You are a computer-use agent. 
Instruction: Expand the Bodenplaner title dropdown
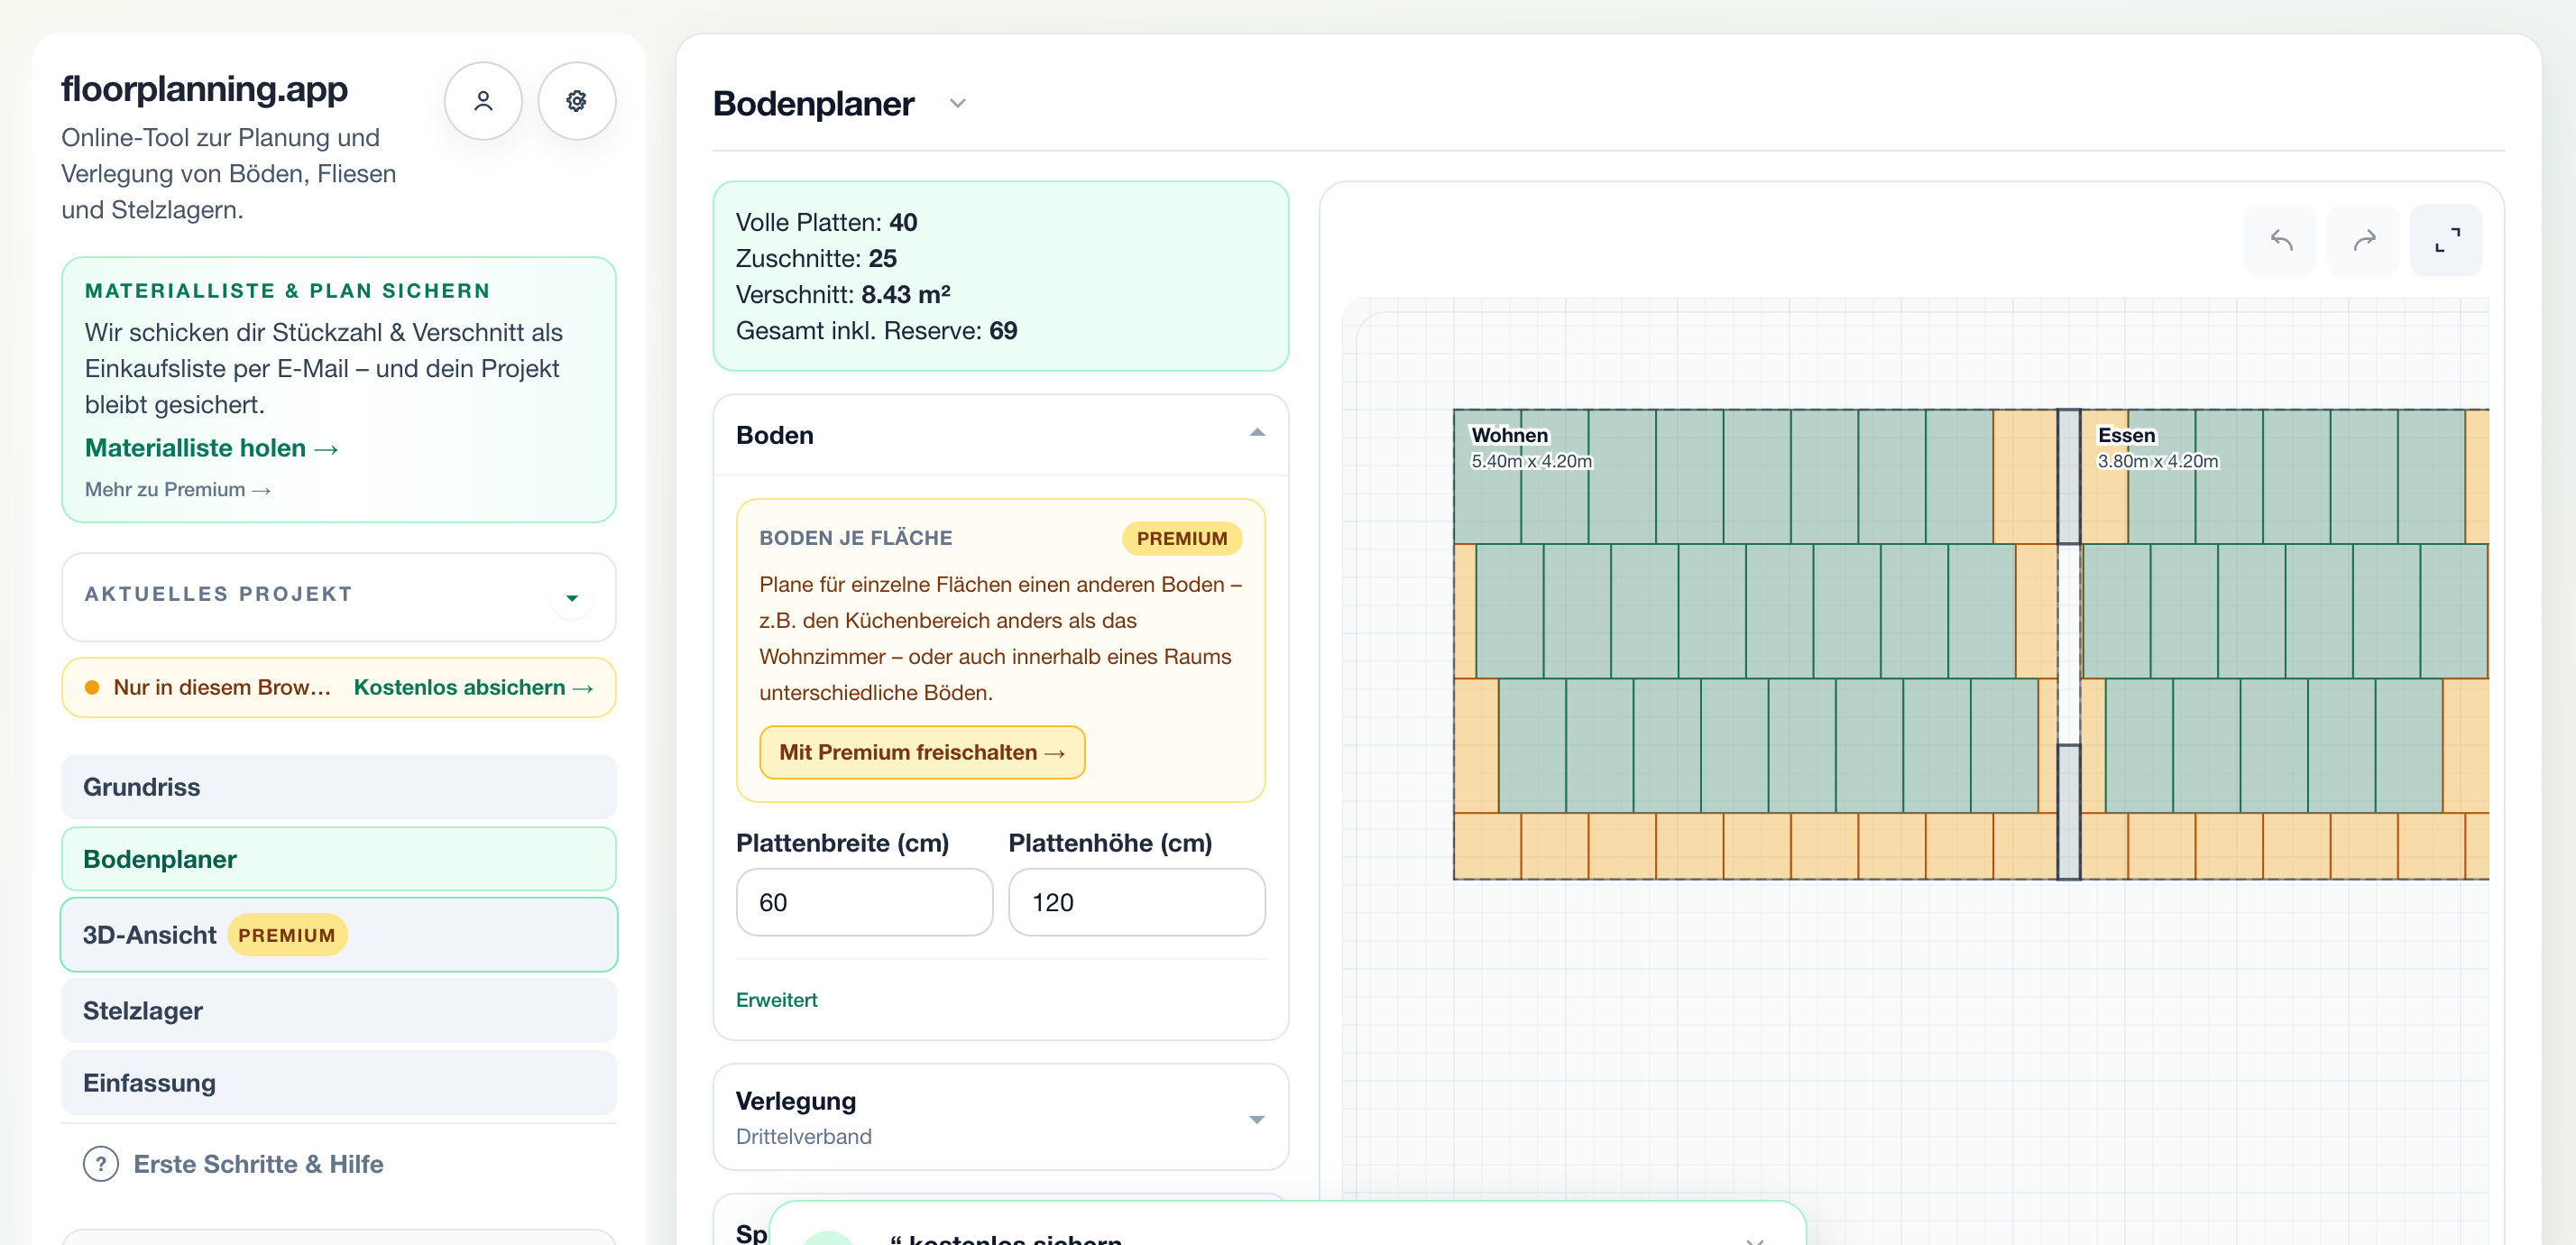(957, 103)
